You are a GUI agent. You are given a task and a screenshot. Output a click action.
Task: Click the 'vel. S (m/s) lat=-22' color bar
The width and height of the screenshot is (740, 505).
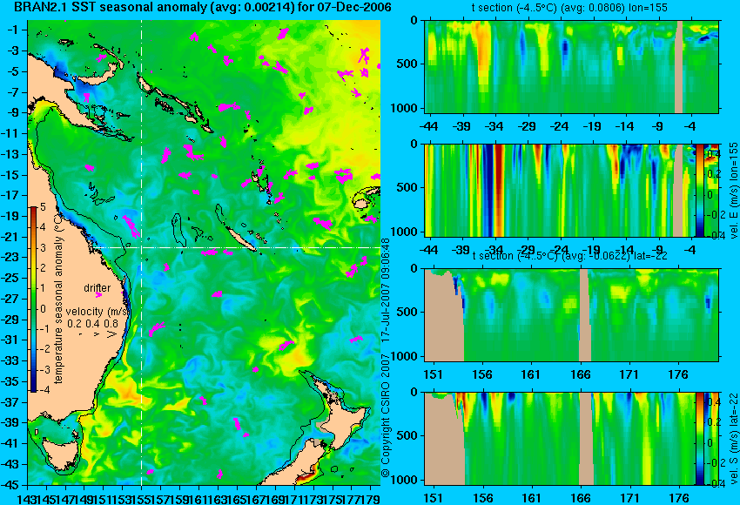700,438
